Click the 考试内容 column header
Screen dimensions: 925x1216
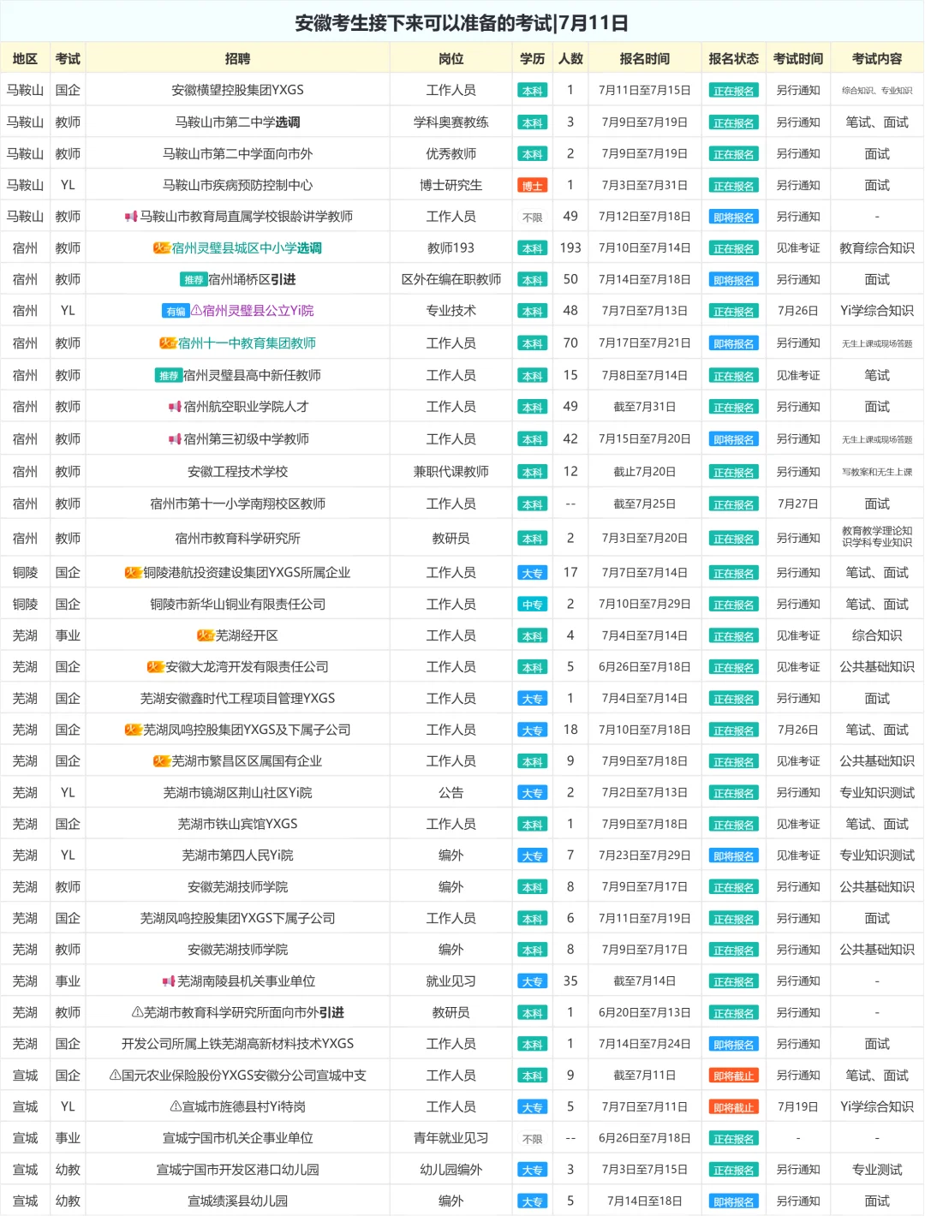tap(877, 59)
